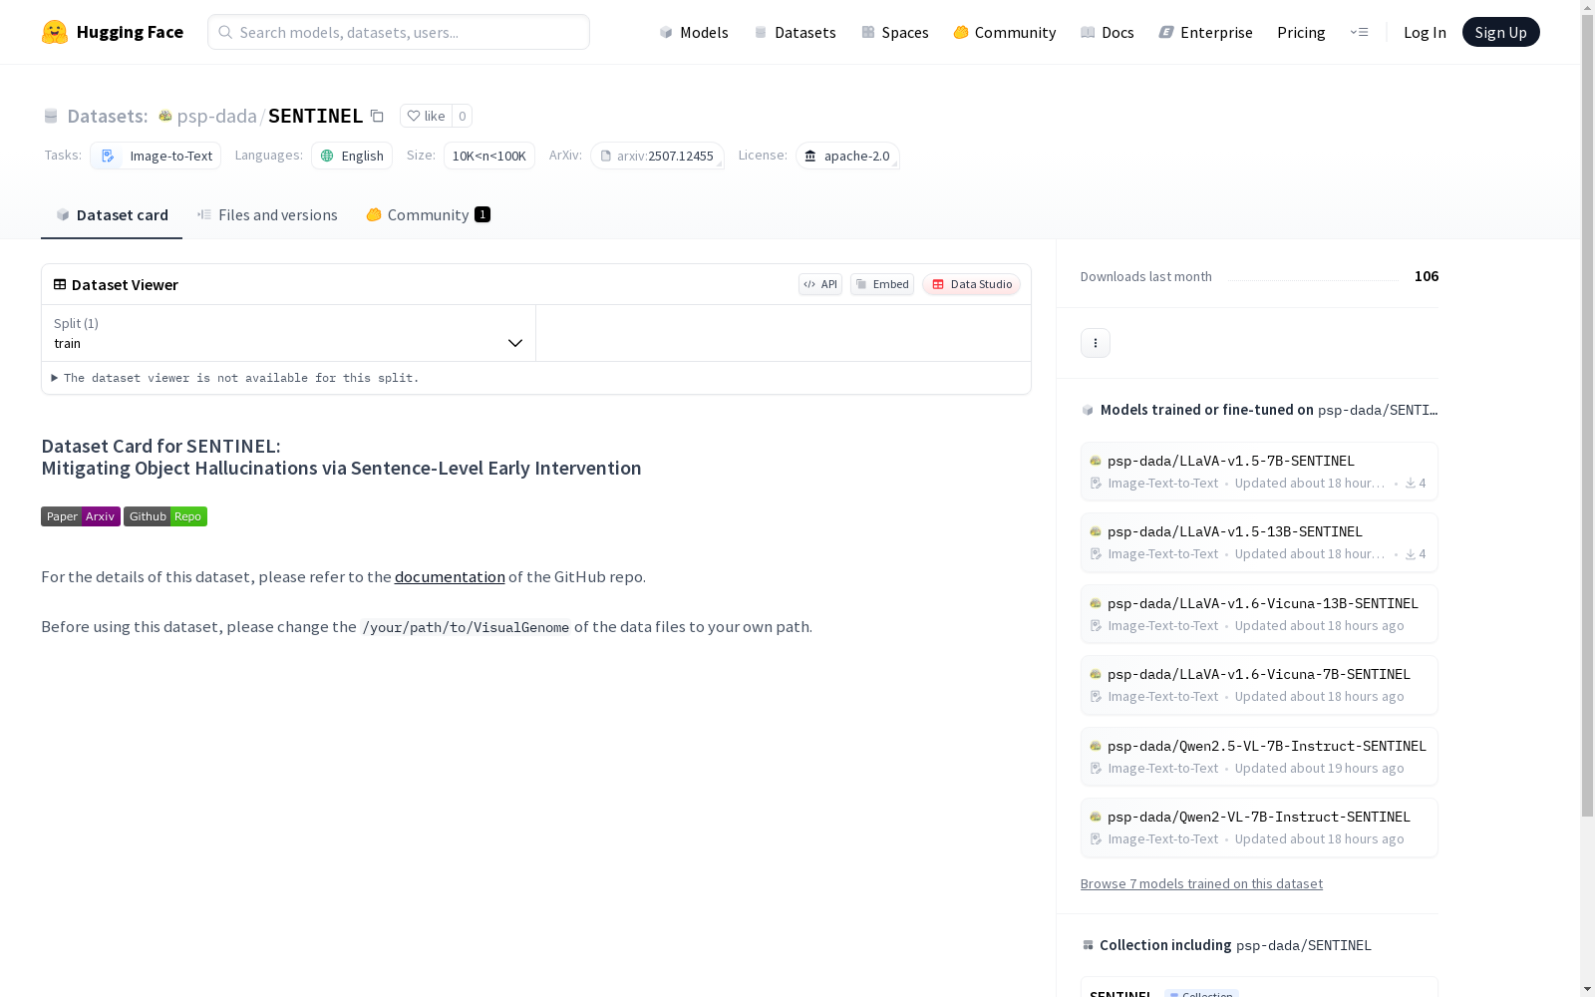
Task: Click the psp-dada owner name link
Action: point(216,116)
